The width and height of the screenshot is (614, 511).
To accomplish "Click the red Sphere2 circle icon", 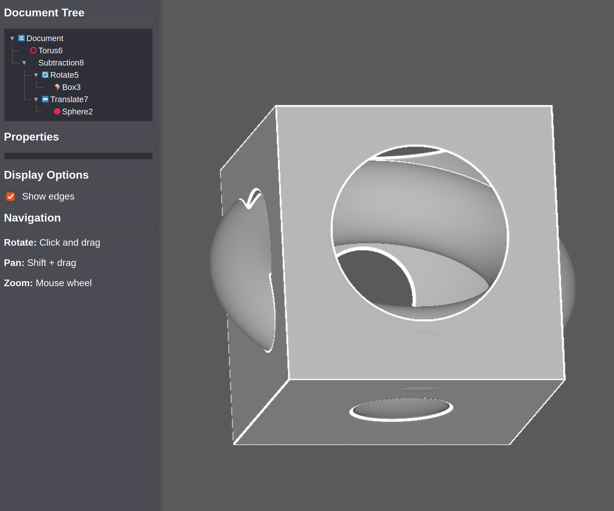I will tap(57, 111).
